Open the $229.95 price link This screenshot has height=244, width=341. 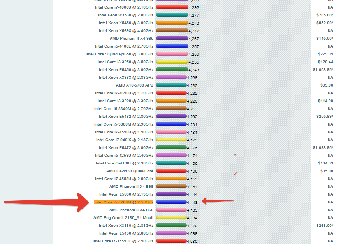click(x=325, y=54)
